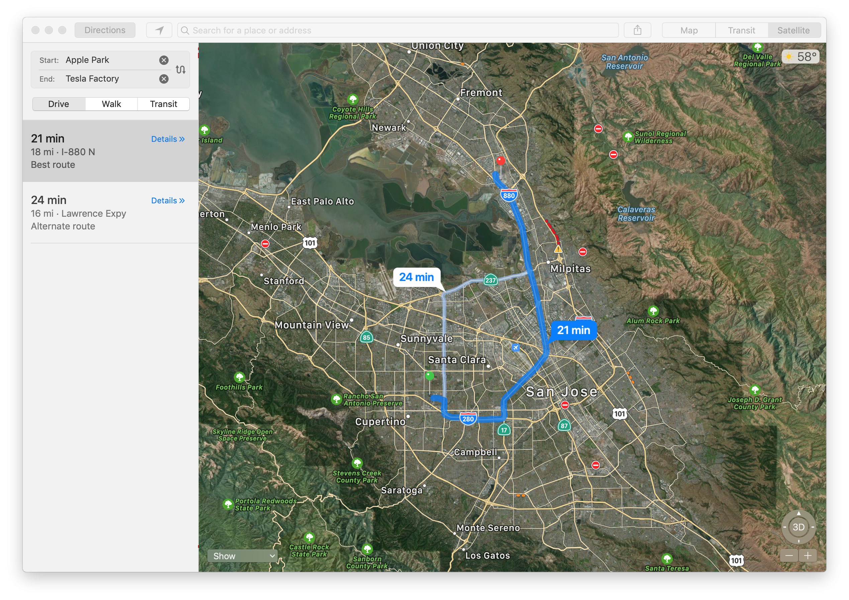Switch to the Map view tab
Screen dimensions: 849x600
point(688,30)
